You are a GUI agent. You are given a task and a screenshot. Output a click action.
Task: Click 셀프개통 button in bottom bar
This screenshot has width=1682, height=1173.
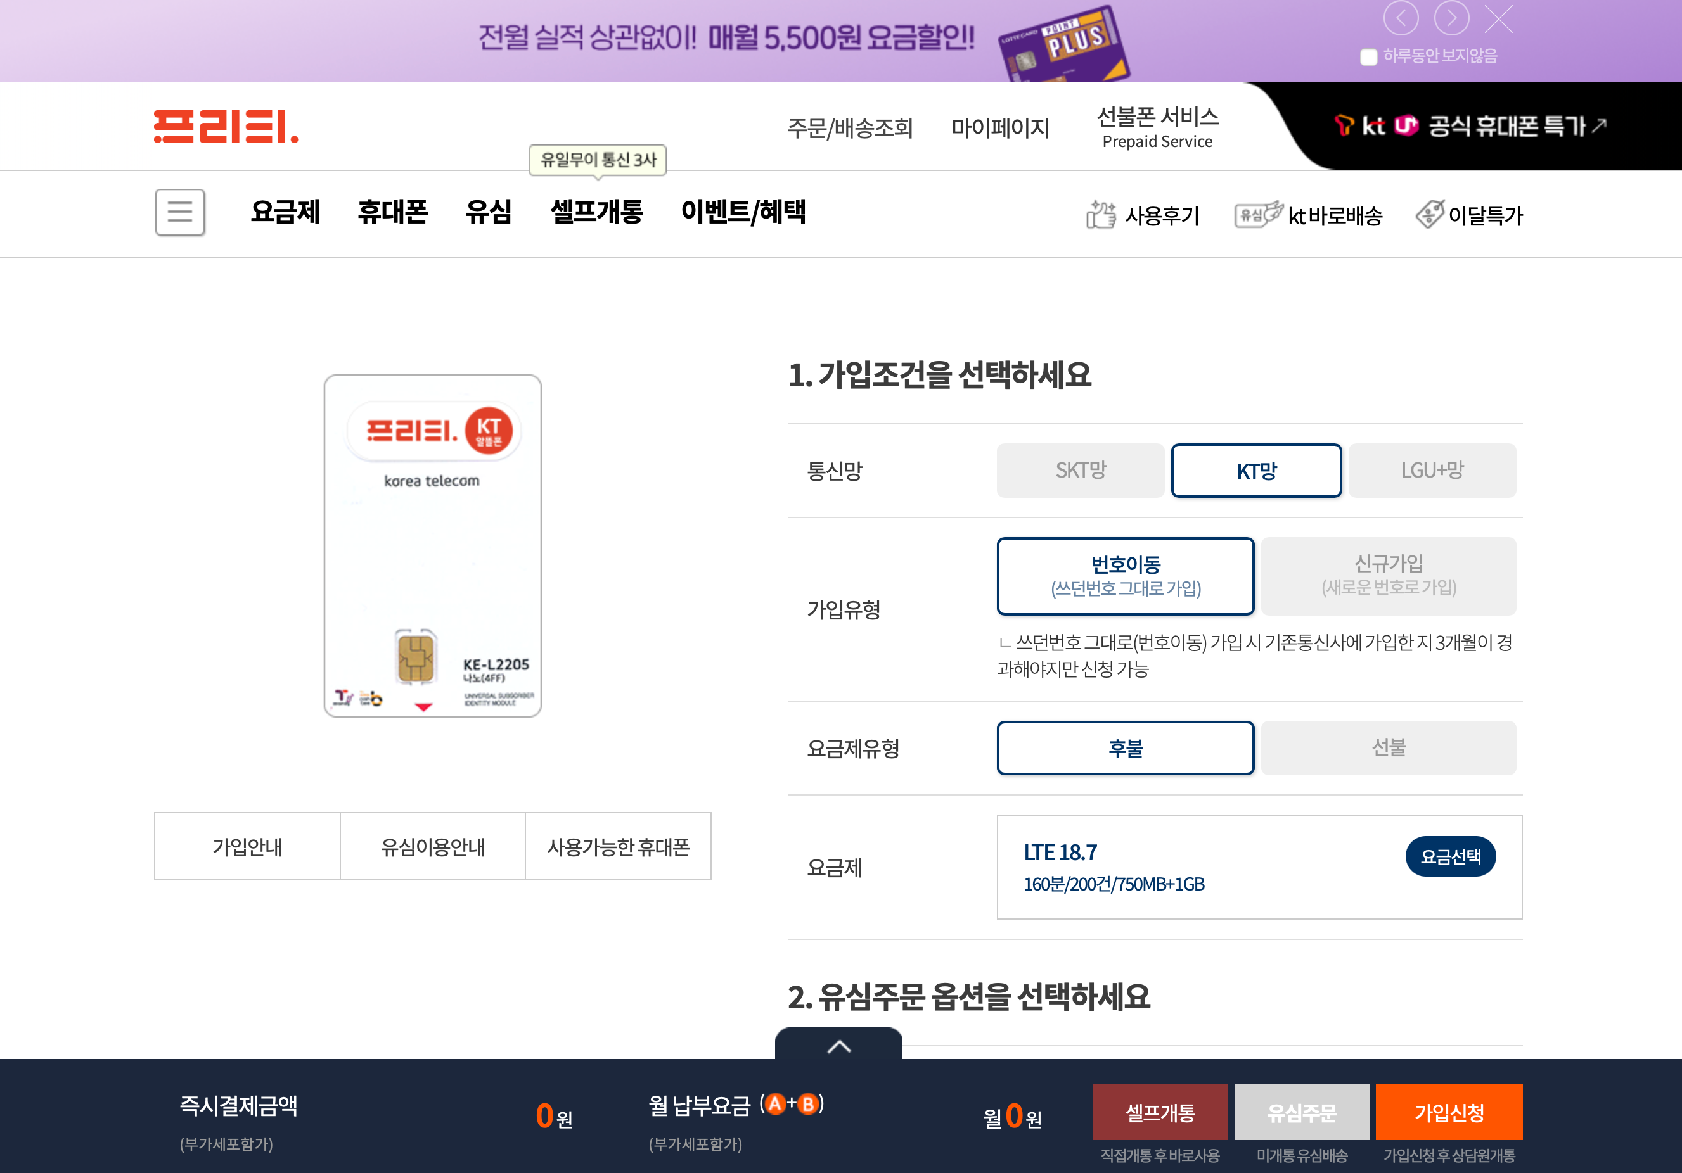coord(1160,1112)
